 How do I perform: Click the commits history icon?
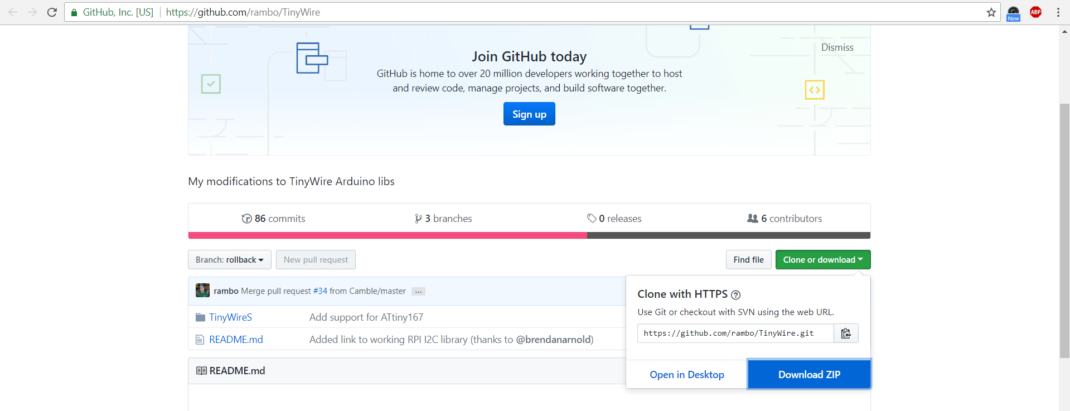[x=246, y=219]
